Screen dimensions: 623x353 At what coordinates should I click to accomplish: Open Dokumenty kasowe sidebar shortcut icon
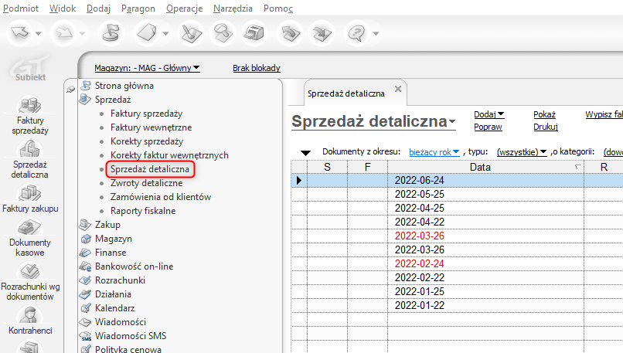click(30, 227)
